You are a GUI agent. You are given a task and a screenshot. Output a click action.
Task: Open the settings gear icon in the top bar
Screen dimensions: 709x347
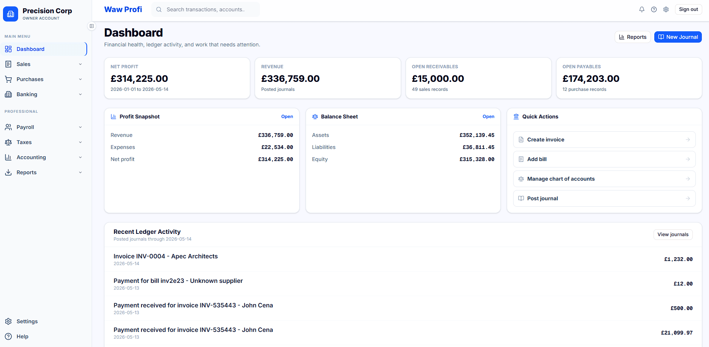(x=666, y=9)
